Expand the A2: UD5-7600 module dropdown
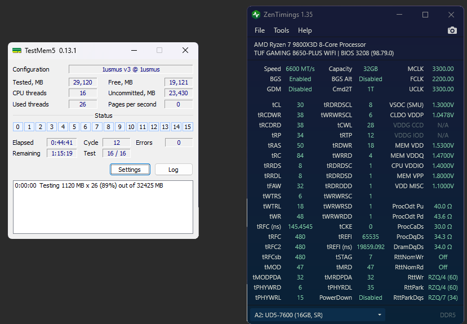This screenshot has height=324, width=467. [317, 315]
